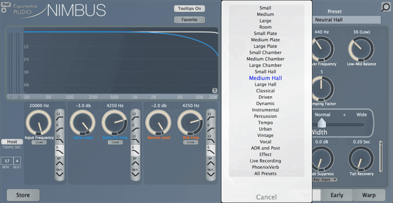
Task: Choose Large Hall in the keyword list
Action: 266,84
